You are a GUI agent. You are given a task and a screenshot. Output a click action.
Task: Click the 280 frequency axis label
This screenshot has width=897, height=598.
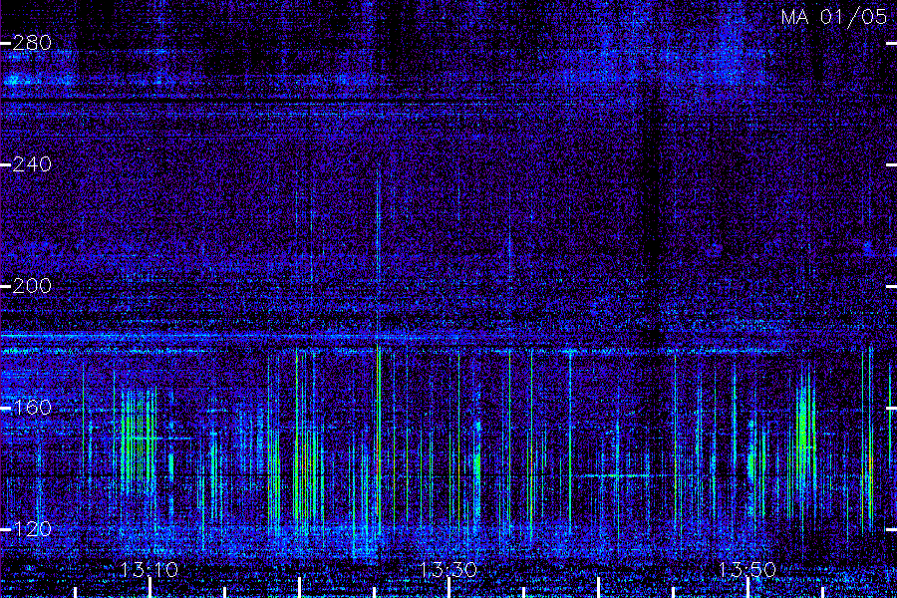click(x=32, y=43)
